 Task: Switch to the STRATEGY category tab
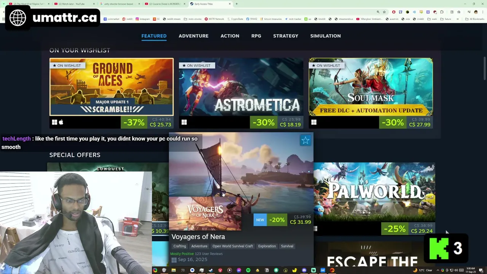(x=285, y=36)
